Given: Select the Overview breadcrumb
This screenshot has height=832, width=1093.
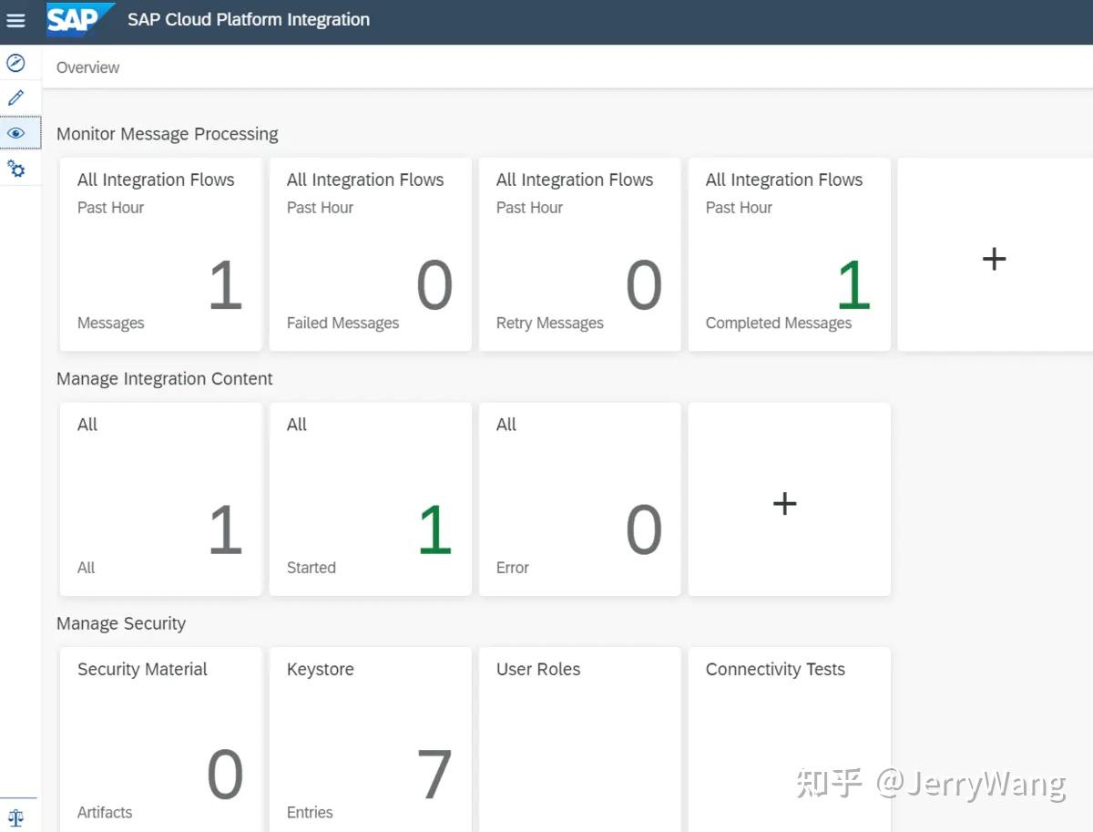Looking at the screenshot, I should coord(87,67).
